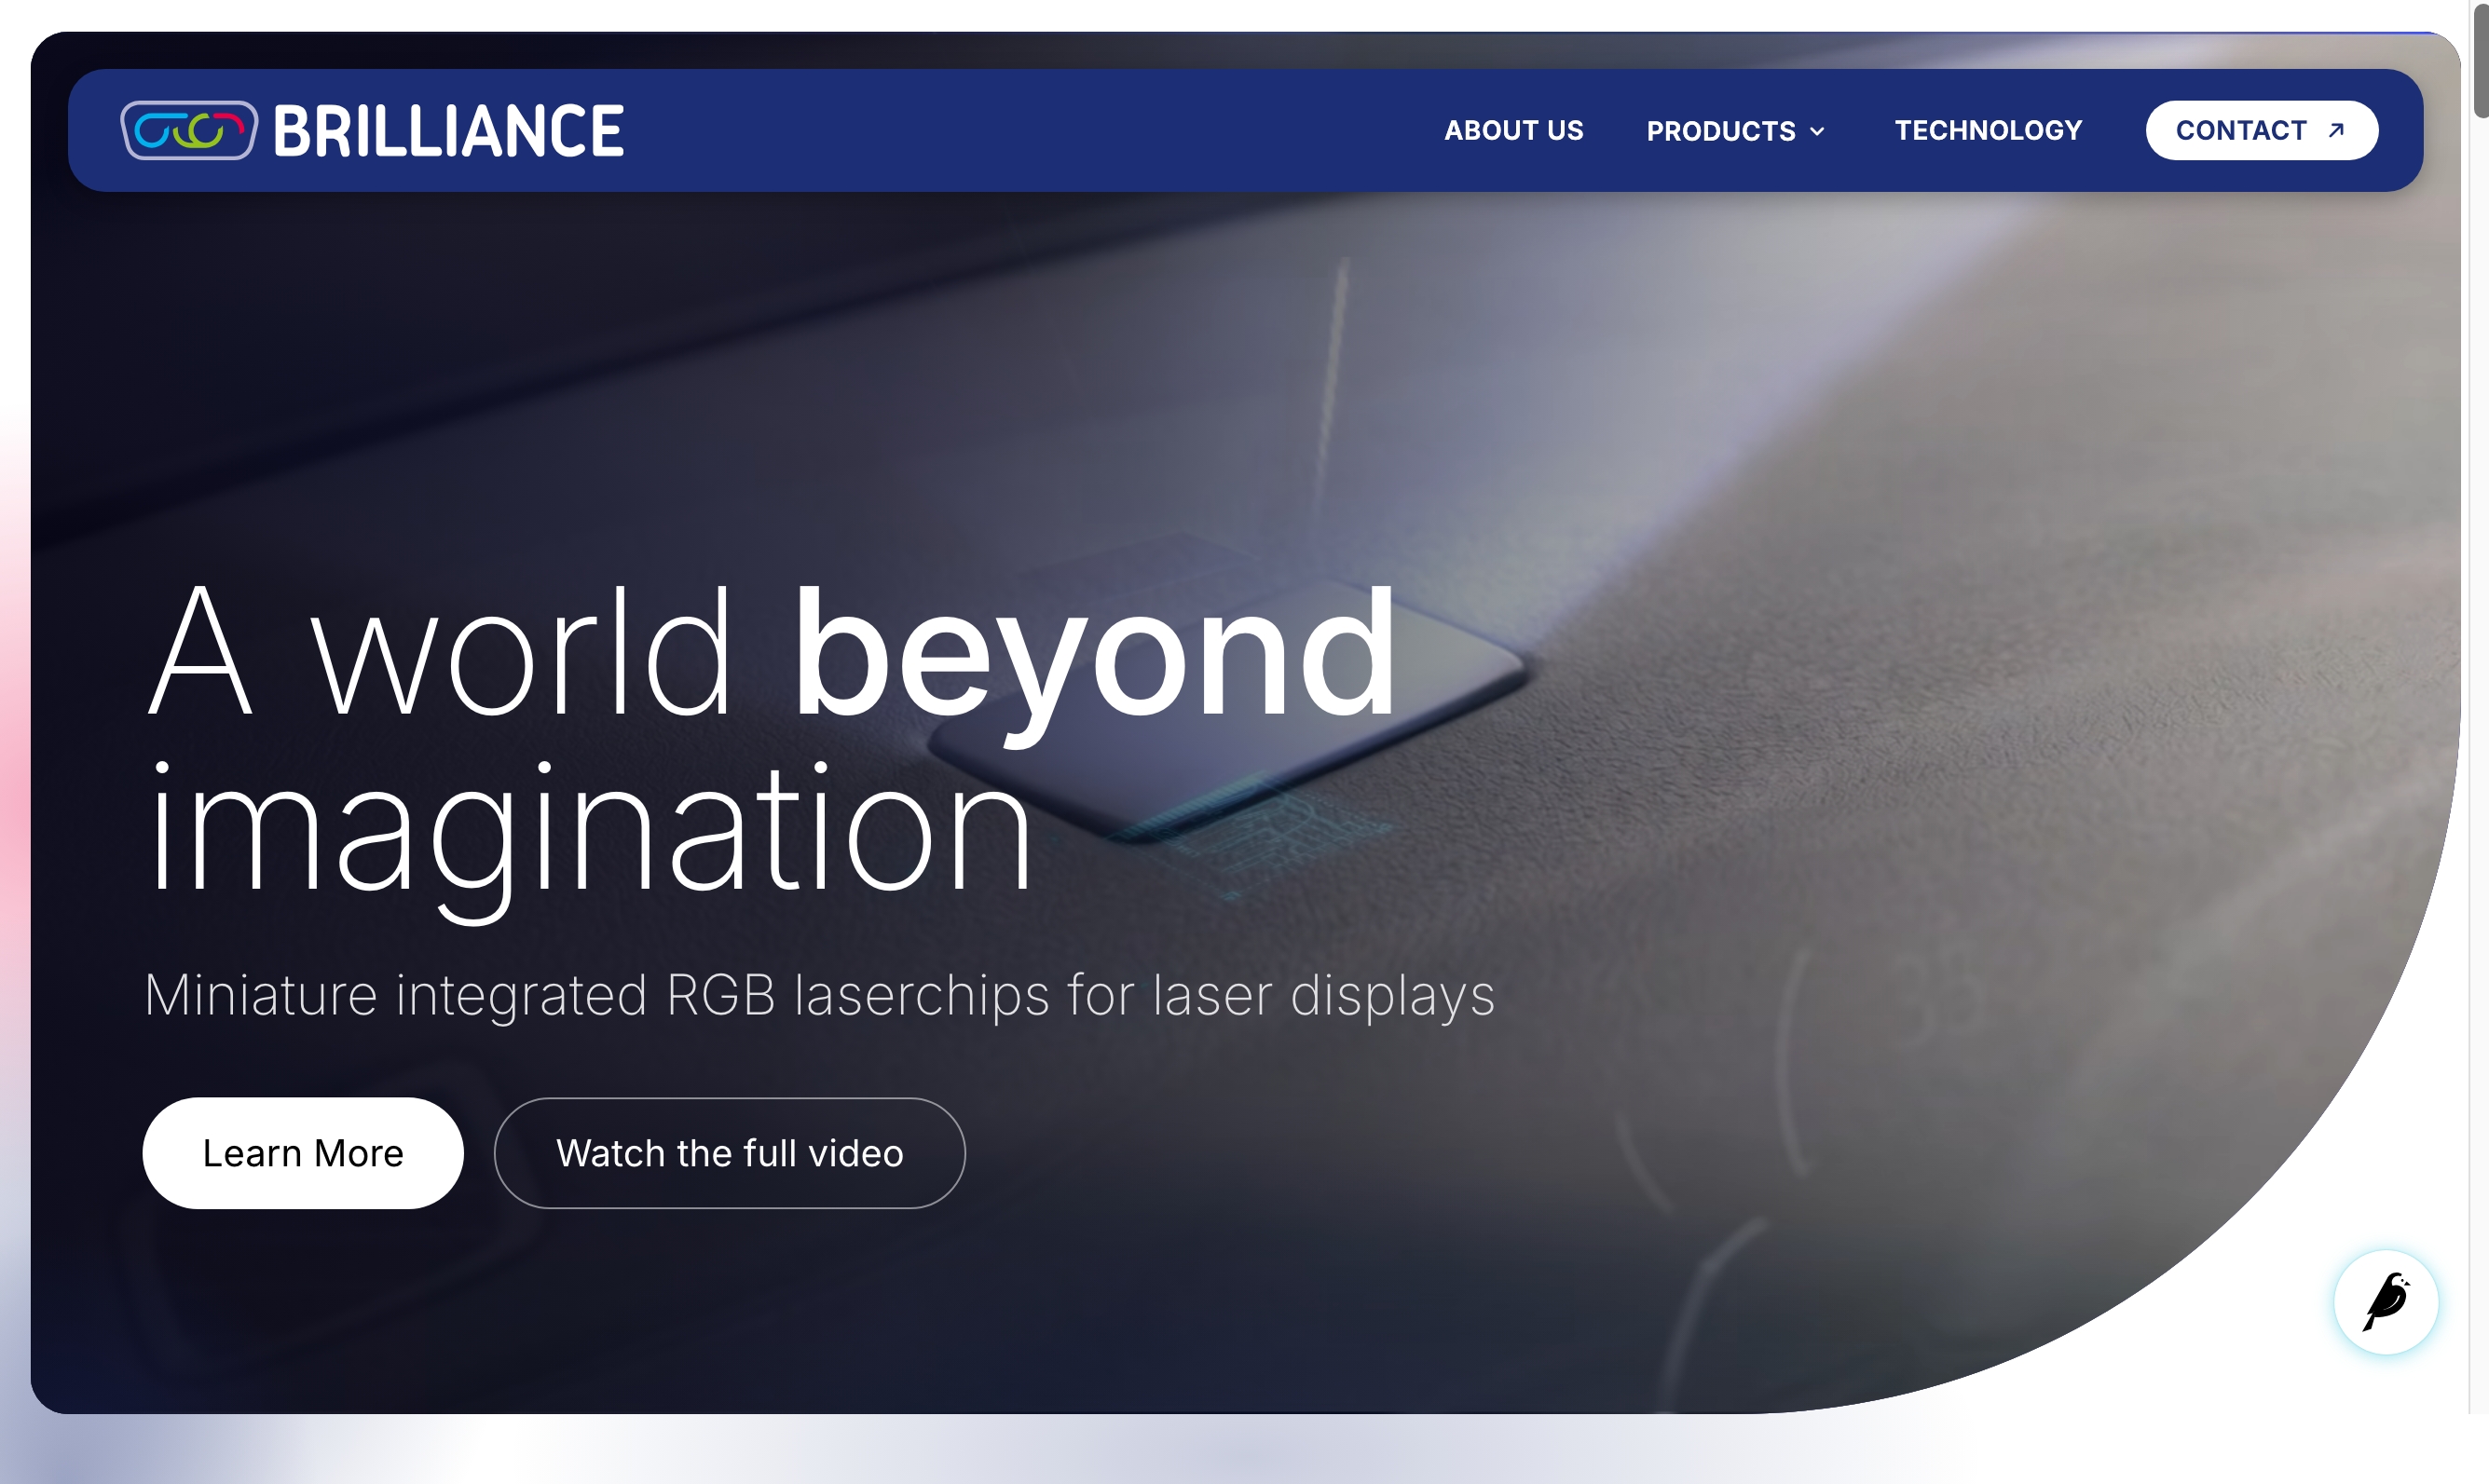Go to the Technology page
Screen dimensions: 2489x1484
[x=1988, y=130]
